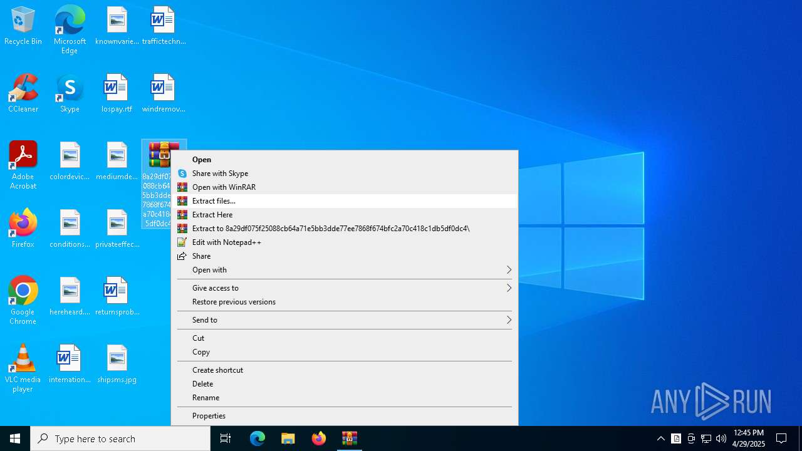Select the returnsprob... Word document icon
The height and width of the screenshot is (451, 802).
coord(117,297)
